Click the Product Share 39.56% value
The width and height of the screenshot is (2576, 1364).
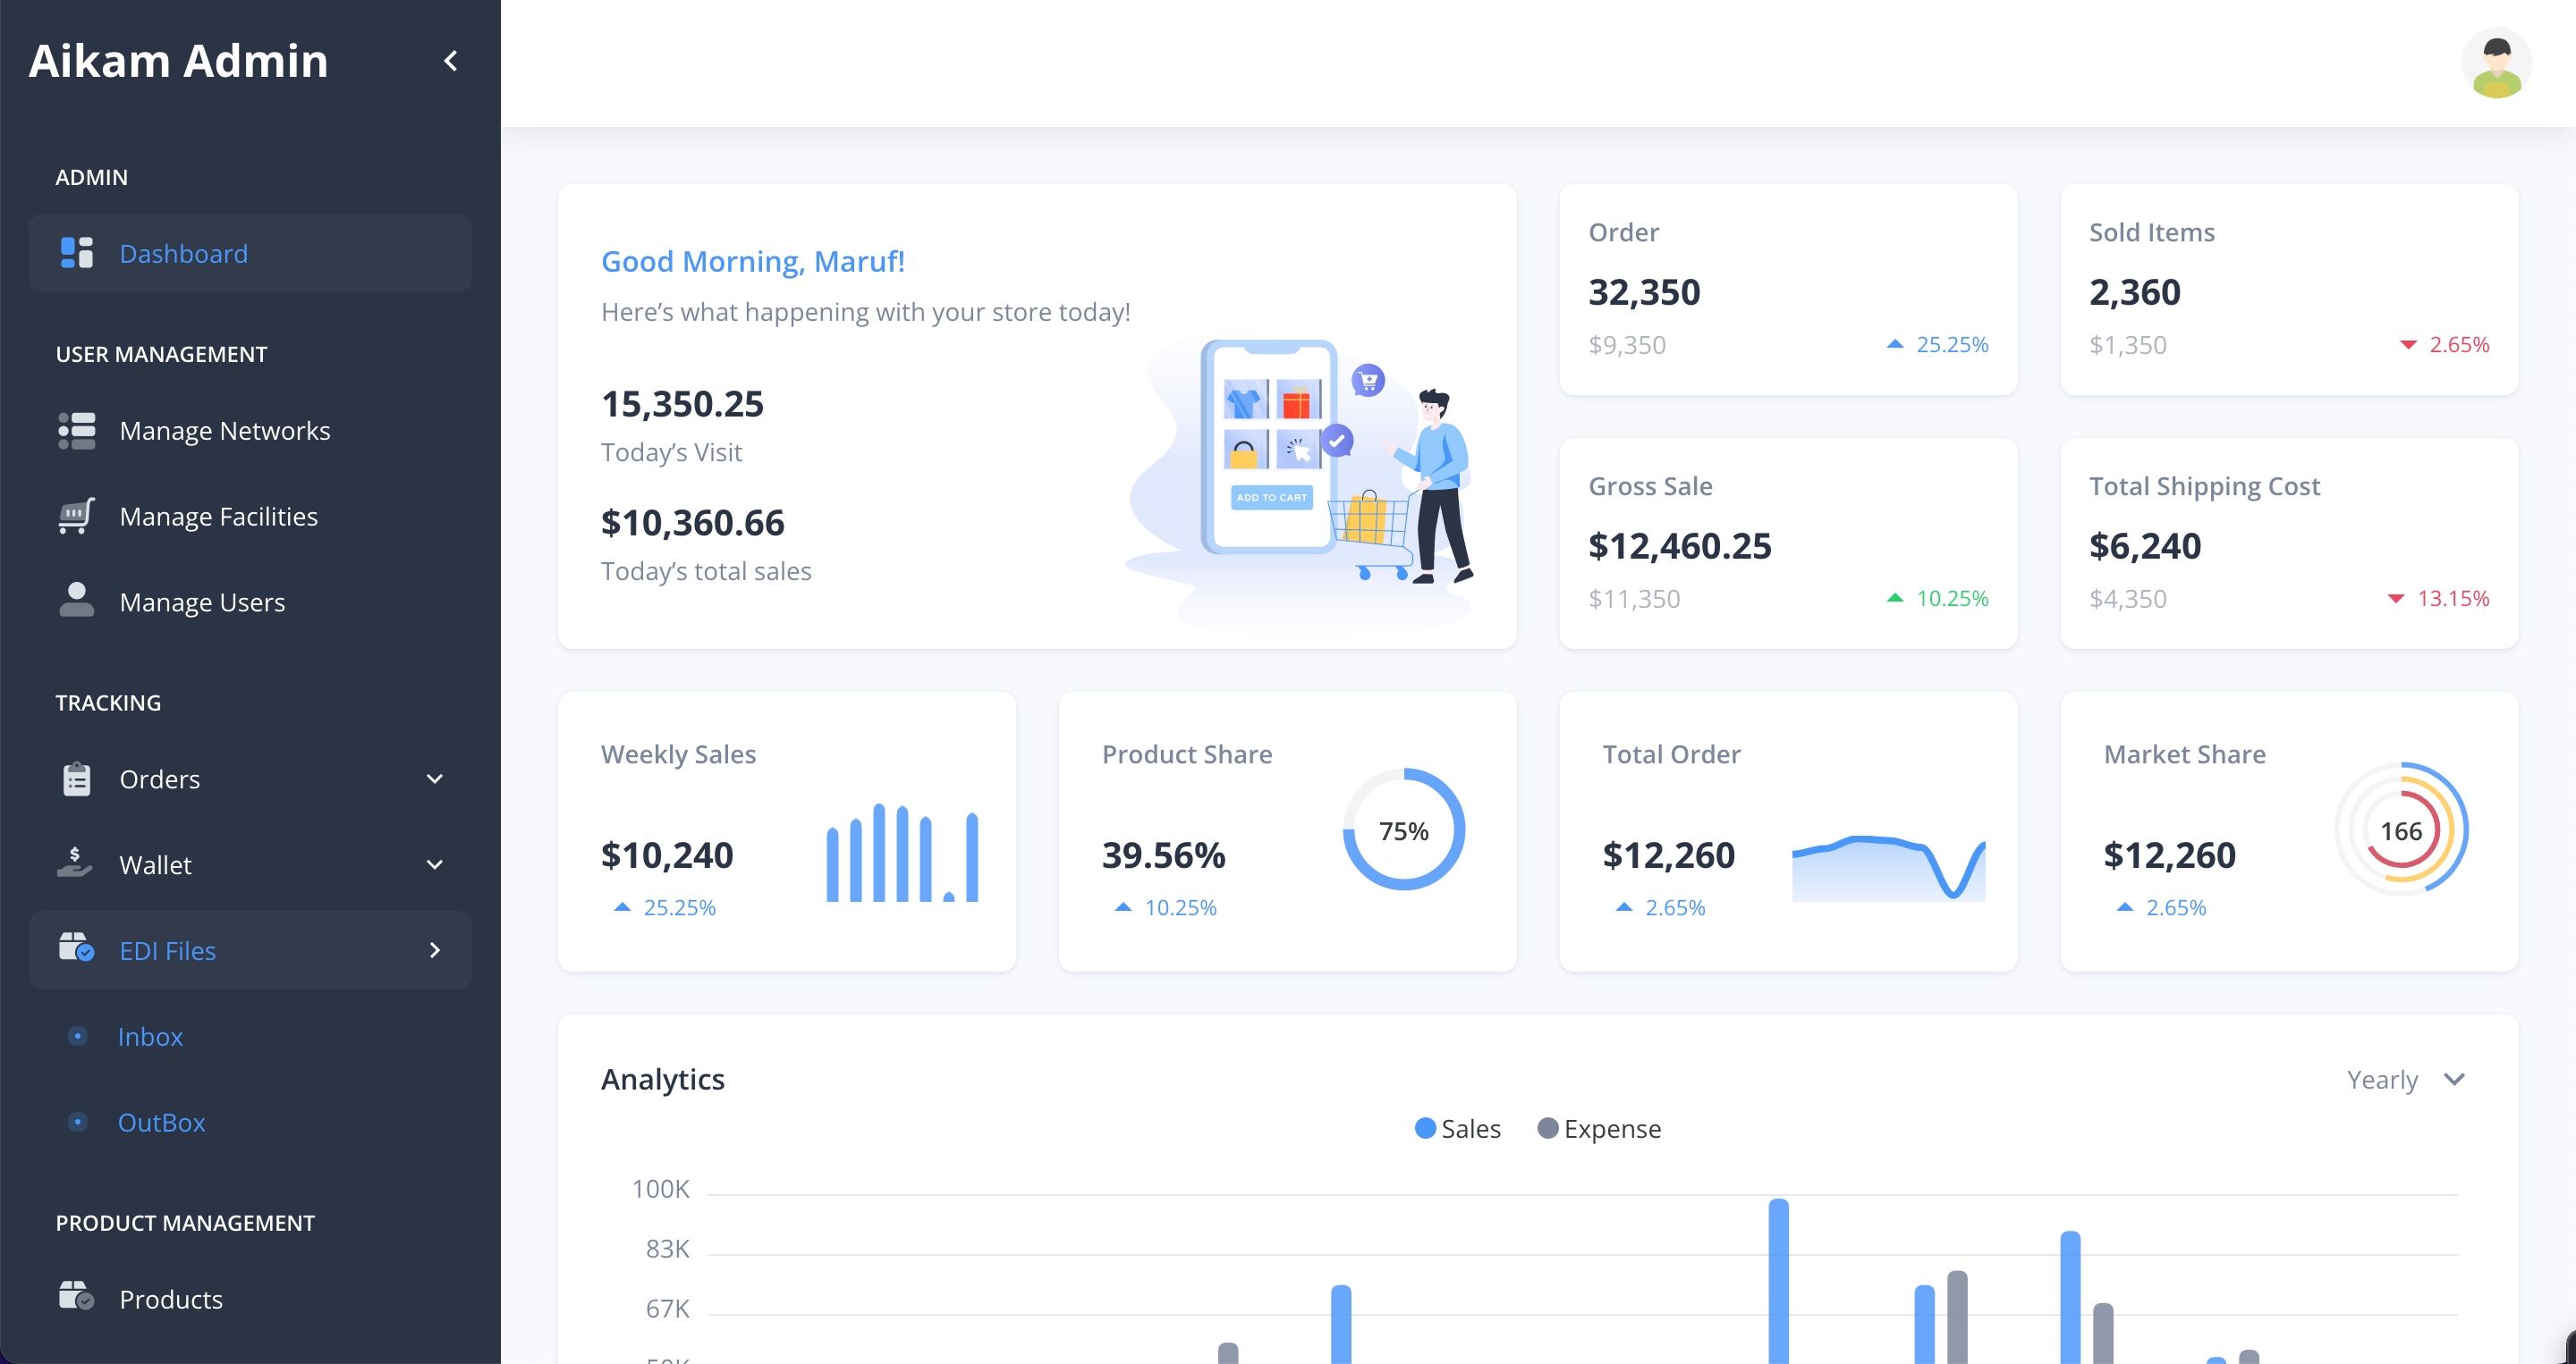click(1163, 855)
